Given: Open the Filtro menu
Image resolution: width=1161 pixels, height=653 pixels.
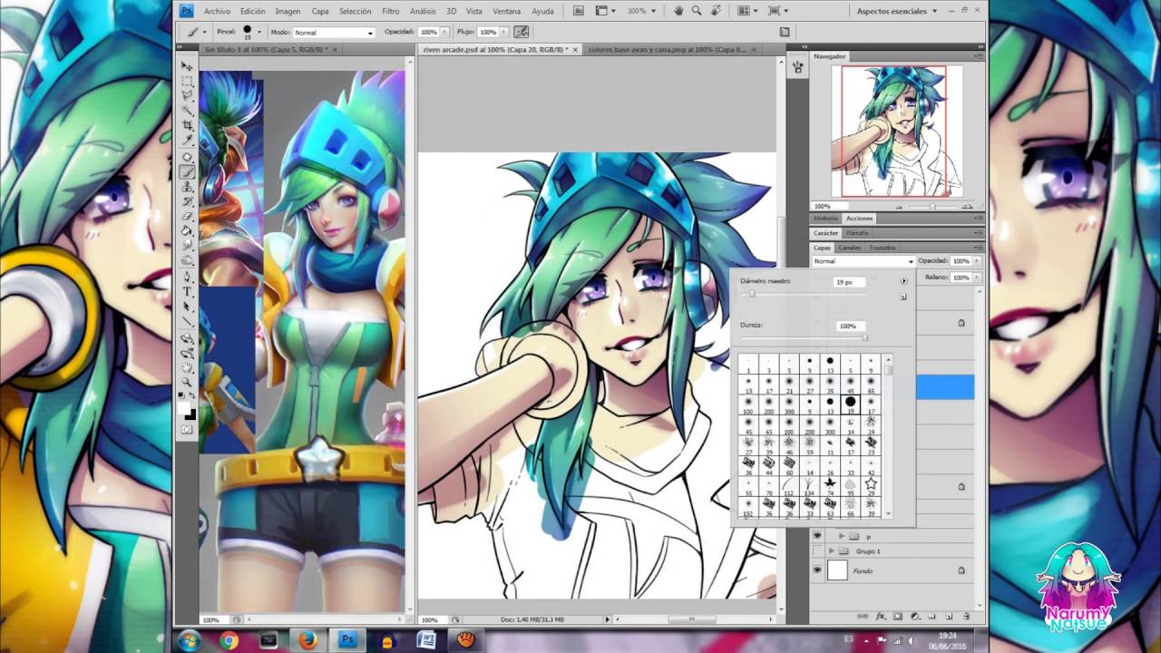Looking at the screenshot, I should point(390,11).
